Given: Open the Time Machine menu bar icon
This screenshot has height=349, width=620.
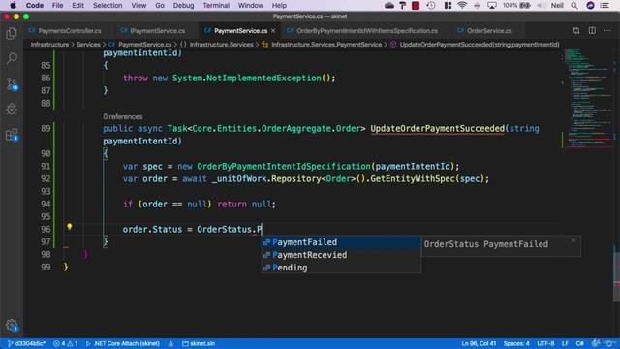Looking at the screenshot, I should tap(431, 5).
